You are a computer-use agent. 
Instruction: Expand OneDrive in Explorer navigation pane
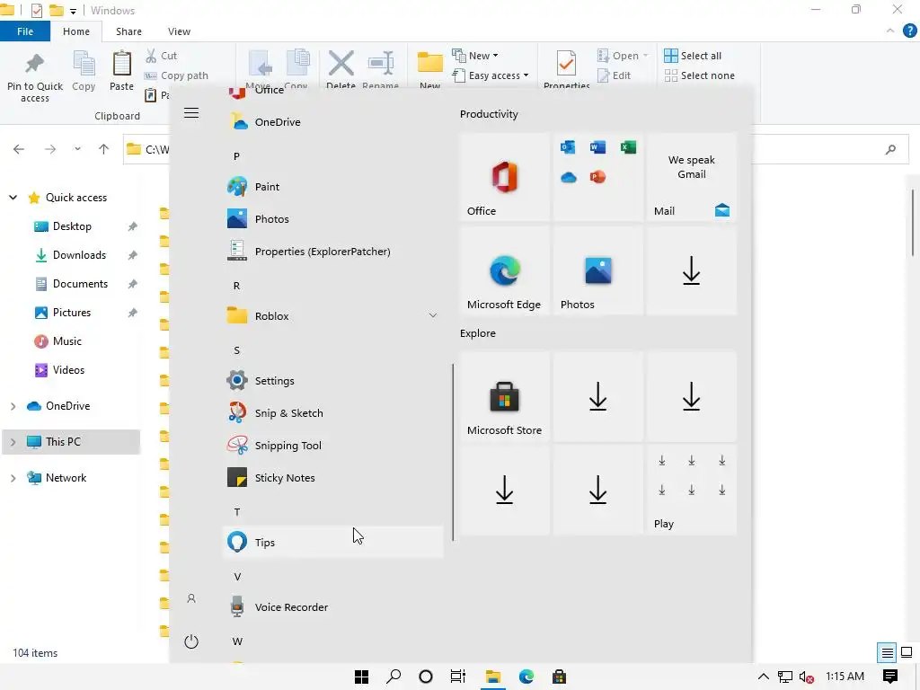pos(13,406)
